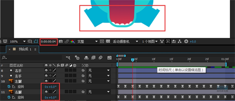
Task: Click the 左腿 rotation value 0x+0.0°
Action: 51,87
